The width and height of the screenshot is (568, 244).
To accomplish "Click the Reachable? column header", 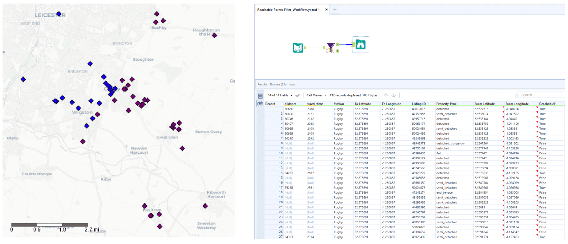I will pyautogui.click(x=547, y=104).
